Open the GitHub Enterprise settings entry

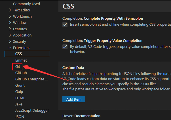pyautogui.click(x=31, y=79)
